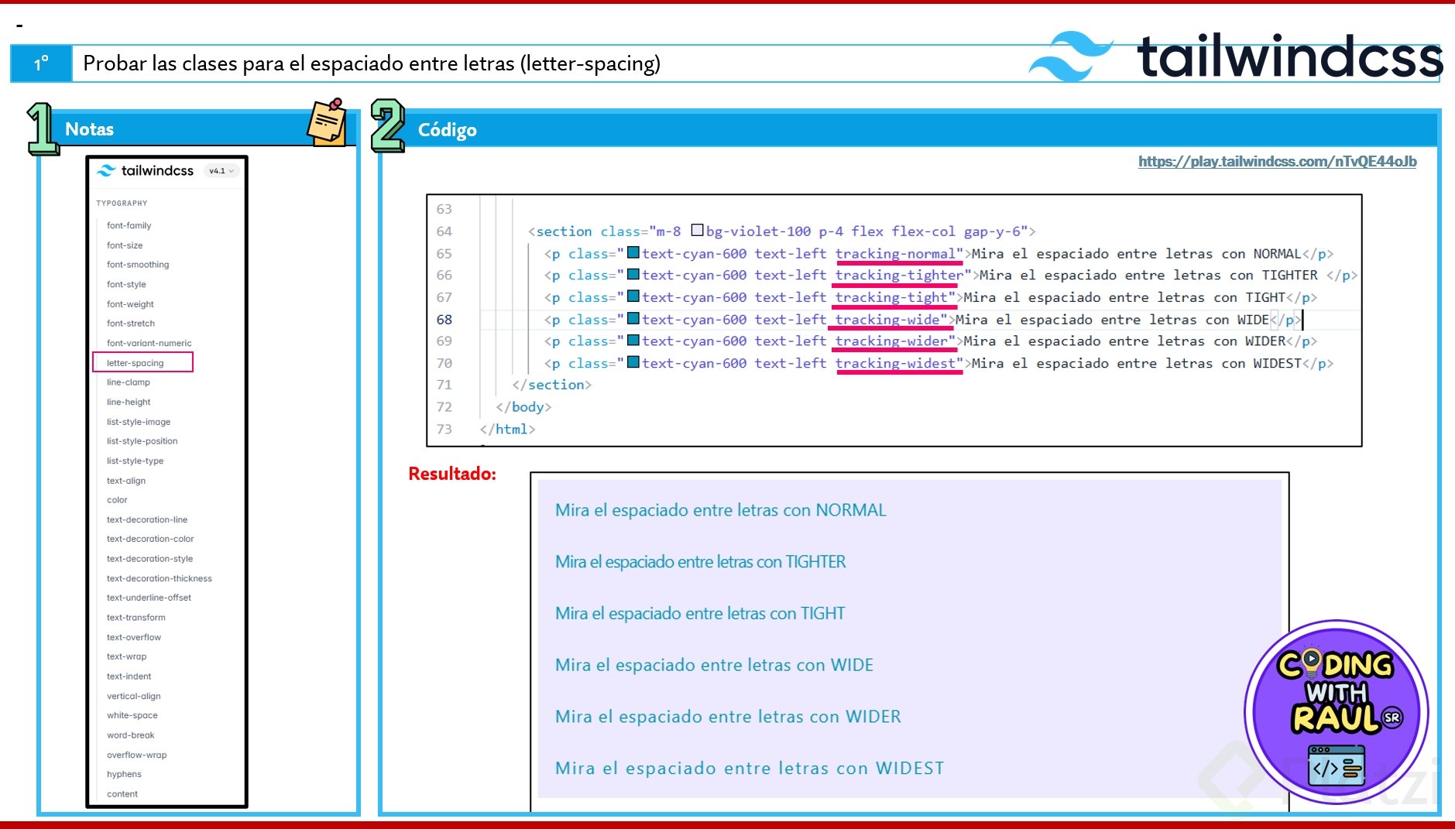Screen dimensions: 1455x829
Task: Click the tracking-tighter class in the code
Action: pos(899,276)
